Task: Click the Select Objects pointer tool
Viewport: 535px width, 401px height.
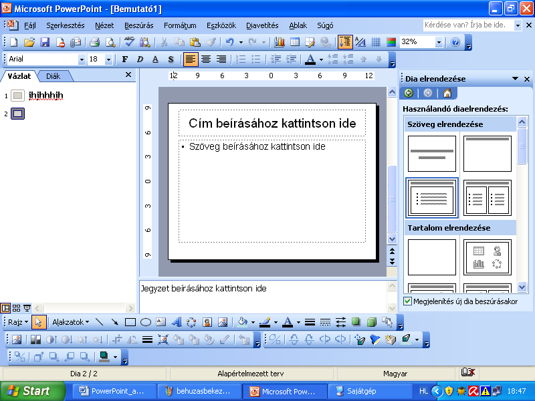Action: [x=39, y=322]
